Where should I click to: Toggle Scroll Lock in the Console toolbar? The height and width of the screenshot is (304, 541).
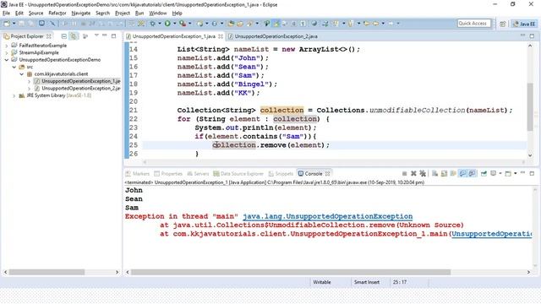pos(444,173)
